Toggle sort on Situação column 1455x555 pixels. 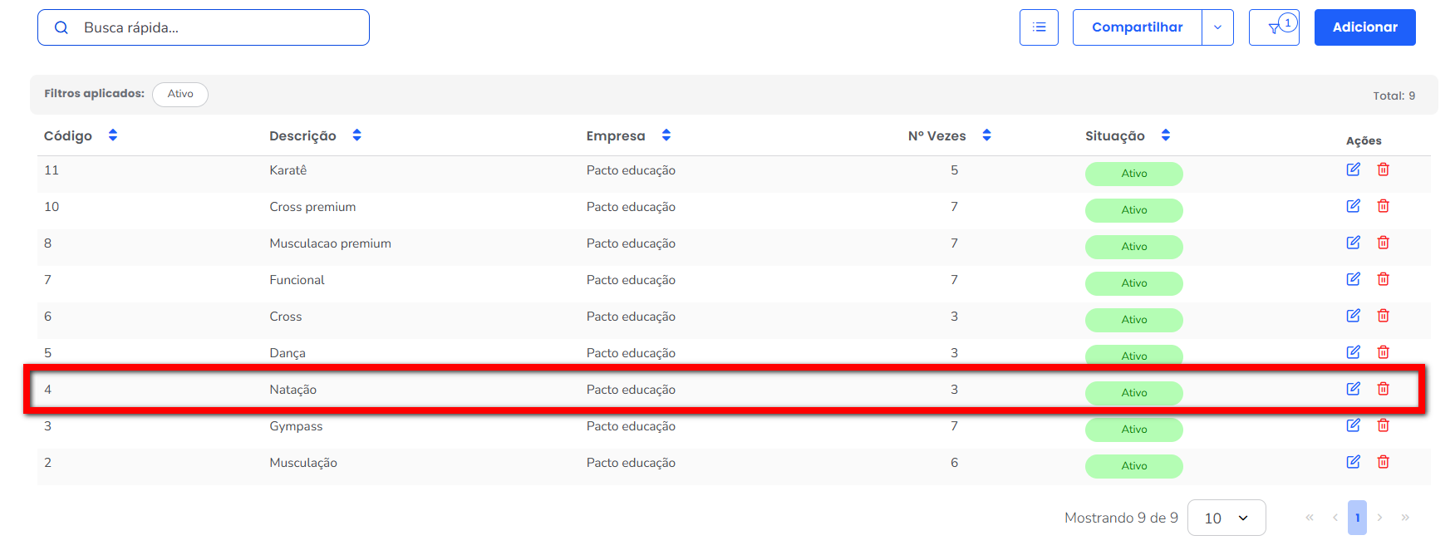point(1165,135)
